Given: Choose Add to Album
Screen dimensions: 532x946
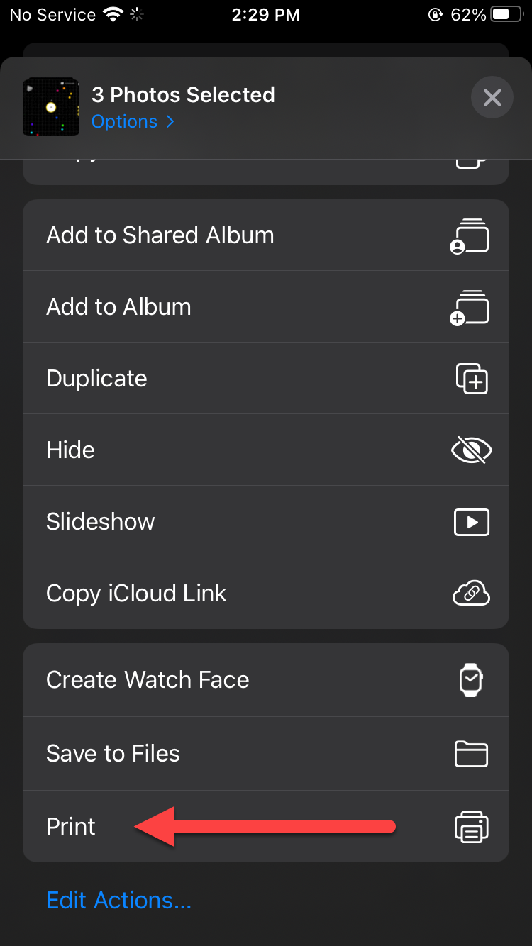Looking at the screenshot, I should 118,307.
